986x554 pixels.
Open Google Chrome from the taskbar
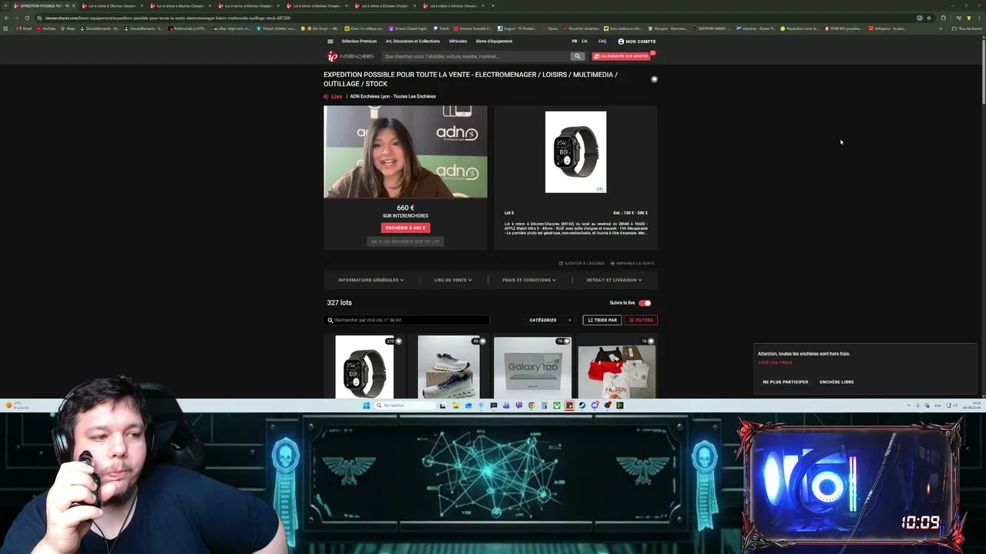pos(532,405)
